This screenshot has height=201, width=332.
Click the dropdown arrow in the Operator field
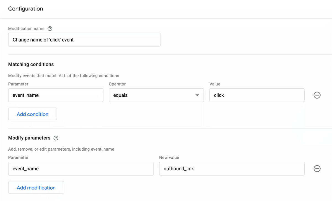pyautogui.click(x=197, y=95)
